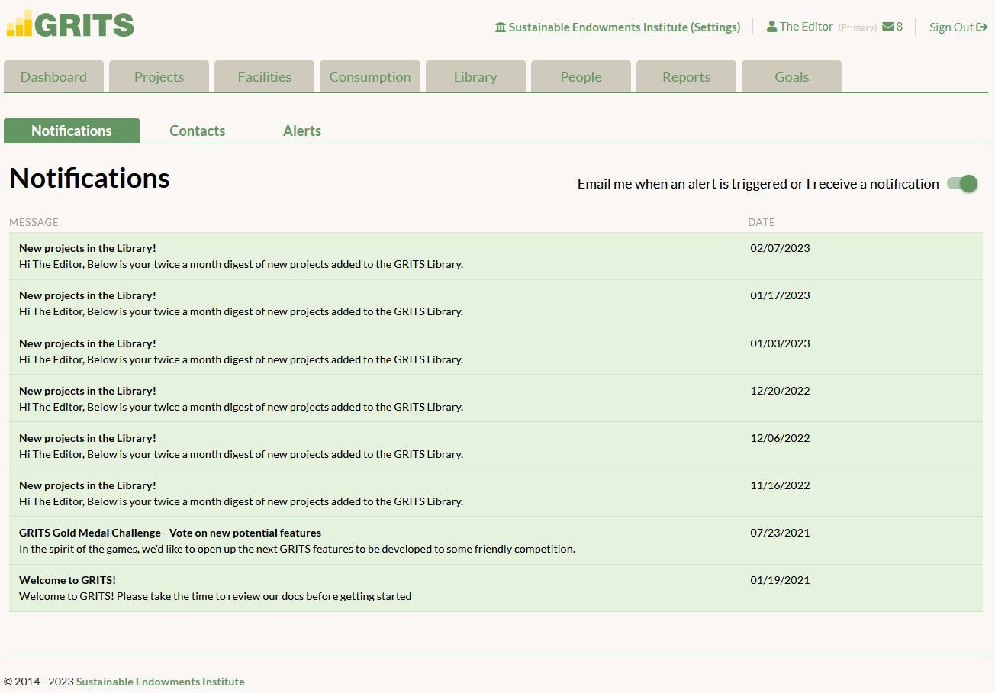The width and height of the screenshot is (995, 693).
Task: Open the notification dated 11/16/2022
Action: click(496, 493)
